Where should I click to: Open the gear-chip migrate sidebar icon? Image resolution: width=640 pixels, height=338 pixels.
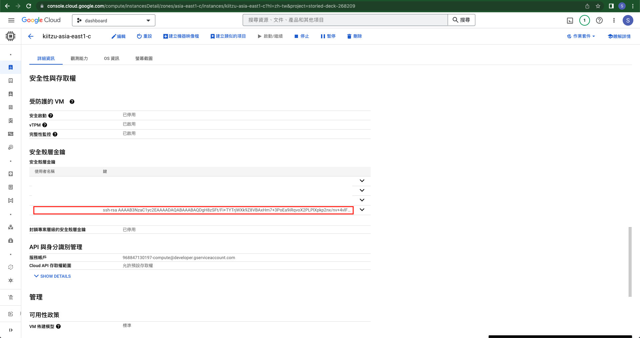pyautogui.click(x=11, y=147)
